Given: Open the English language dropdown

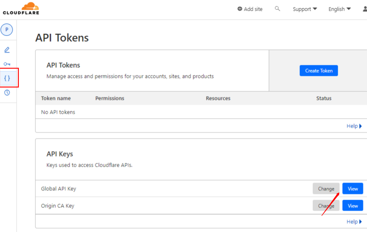Looking at the screenshot, I should click(340, 9).
